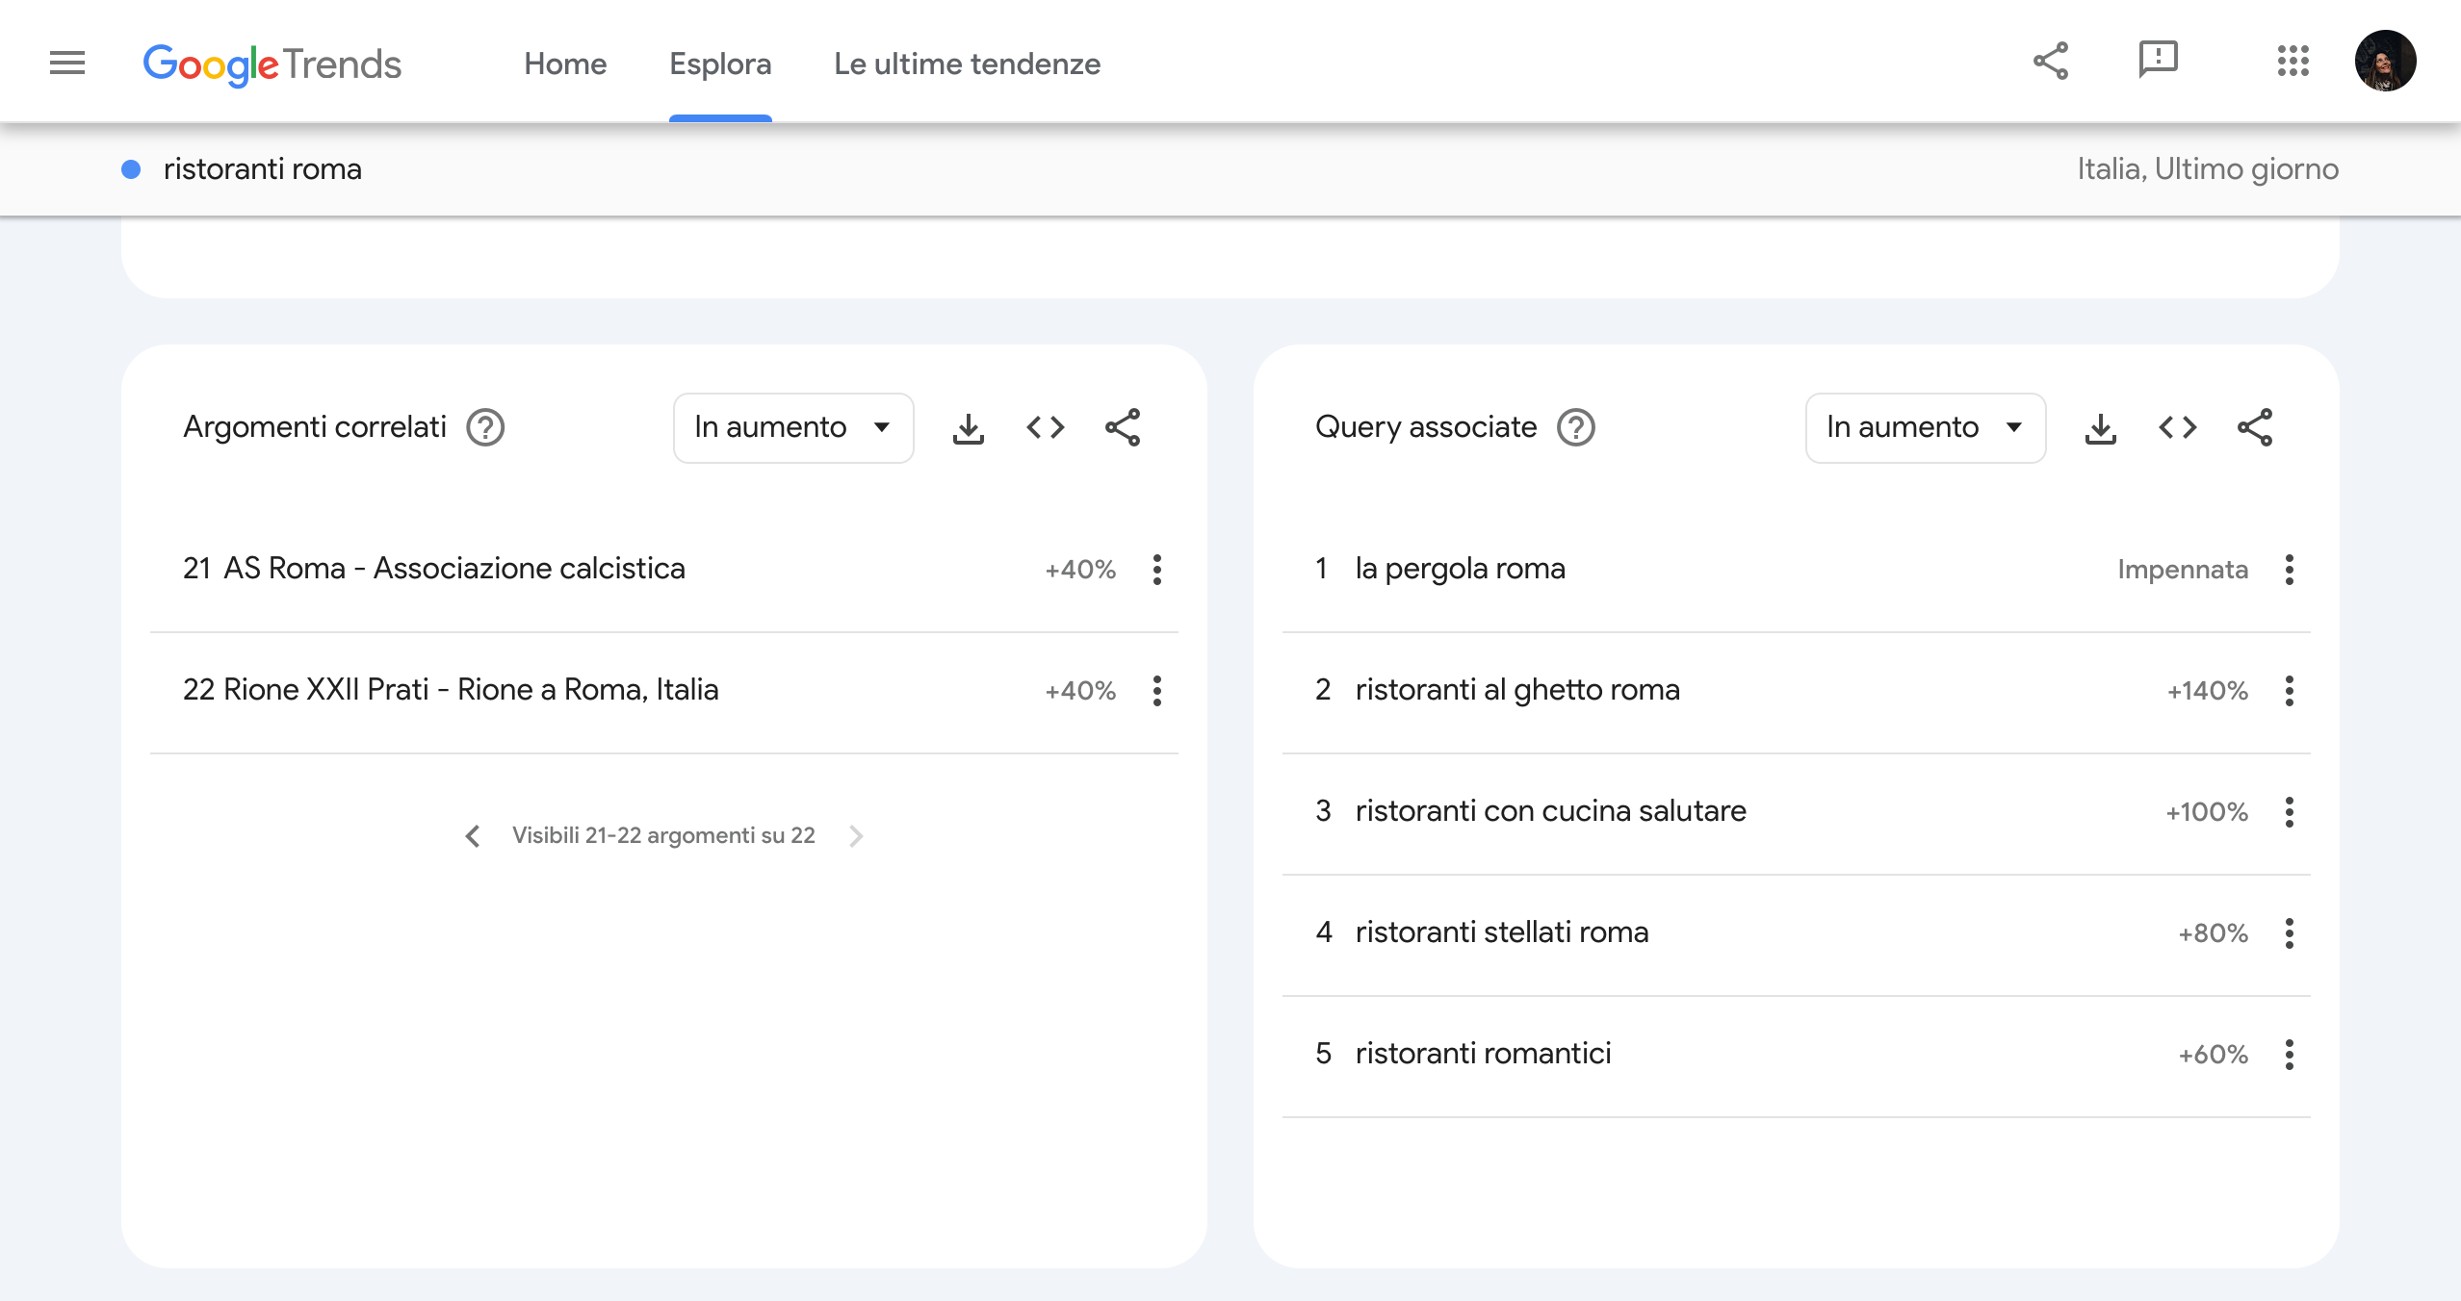The width and height of the screenshot is (2461, 1301).
Task: Open query ristoranti al ghetto roma
Action: (x=1516, y=690)
